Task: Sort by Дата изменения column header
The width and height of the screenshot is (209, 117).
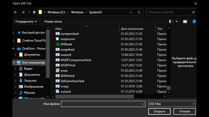Action: (132, 29)
